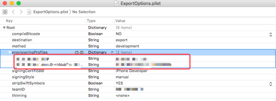276x101 pixels.
Task: Remove item with minus icon on provisioningProfiles
Action: pos(82,52)
